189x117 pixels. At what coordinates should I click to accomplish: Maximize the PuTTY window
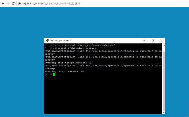point(153,41)
